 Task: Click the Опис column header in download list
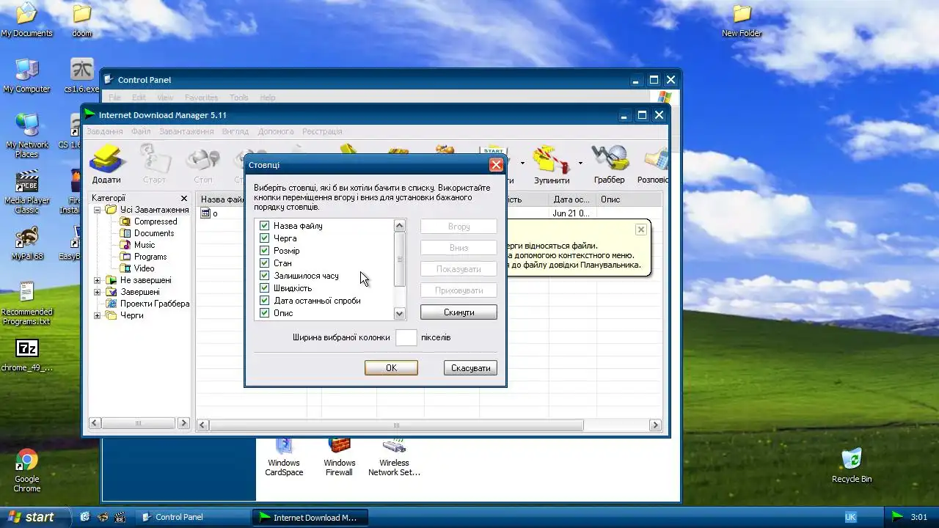tap(629, 199)
